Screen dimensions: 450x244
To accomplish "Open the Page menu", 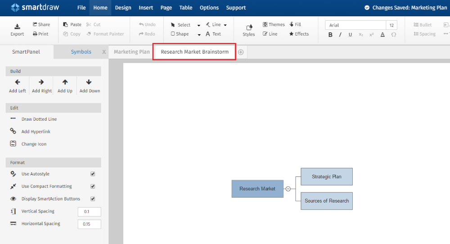I will (x=166, y=8).
